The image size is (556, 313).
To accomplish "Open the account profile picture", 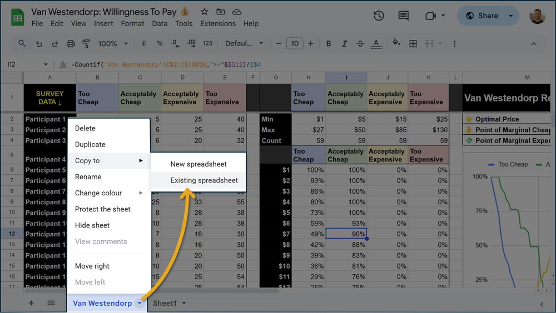I will click(537, 16).
